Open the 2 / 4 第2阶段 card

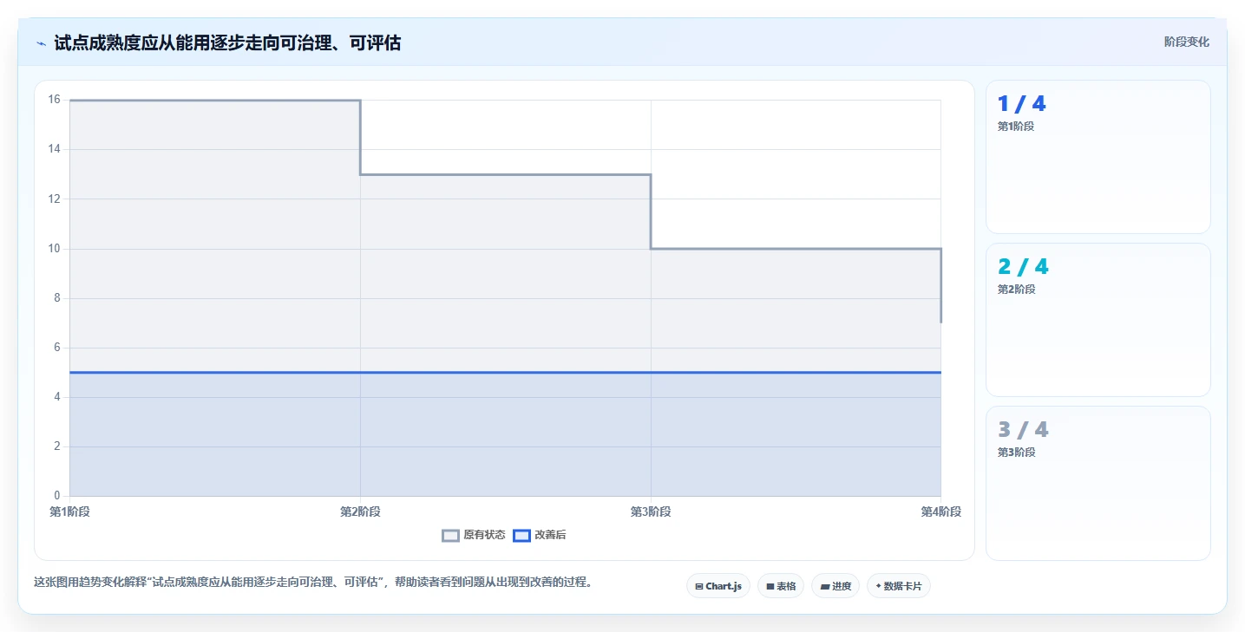(x=1098, y=320)
